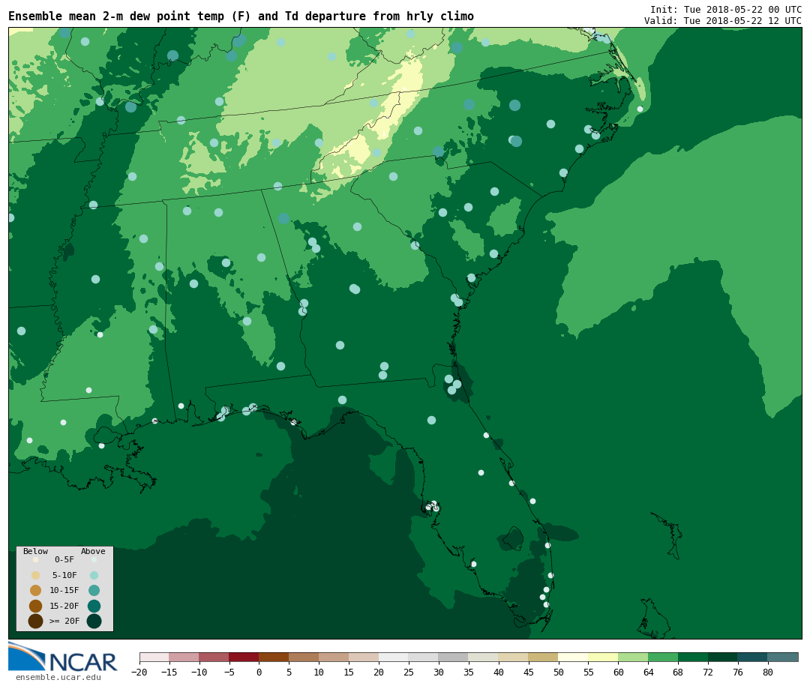Select the 40 to 45 colorbar swatch
The height and width of the screenshot is (686, 810).
(514, 657)
